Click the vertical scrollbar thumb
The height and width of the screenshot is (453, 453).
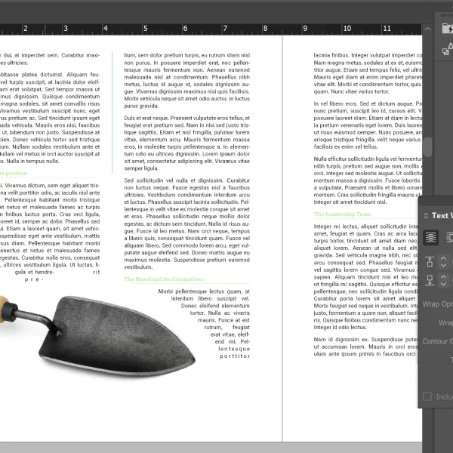[x=428, y=147]
